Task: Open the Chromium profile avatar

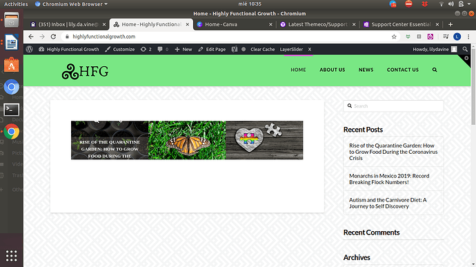Action: point(457,37)
